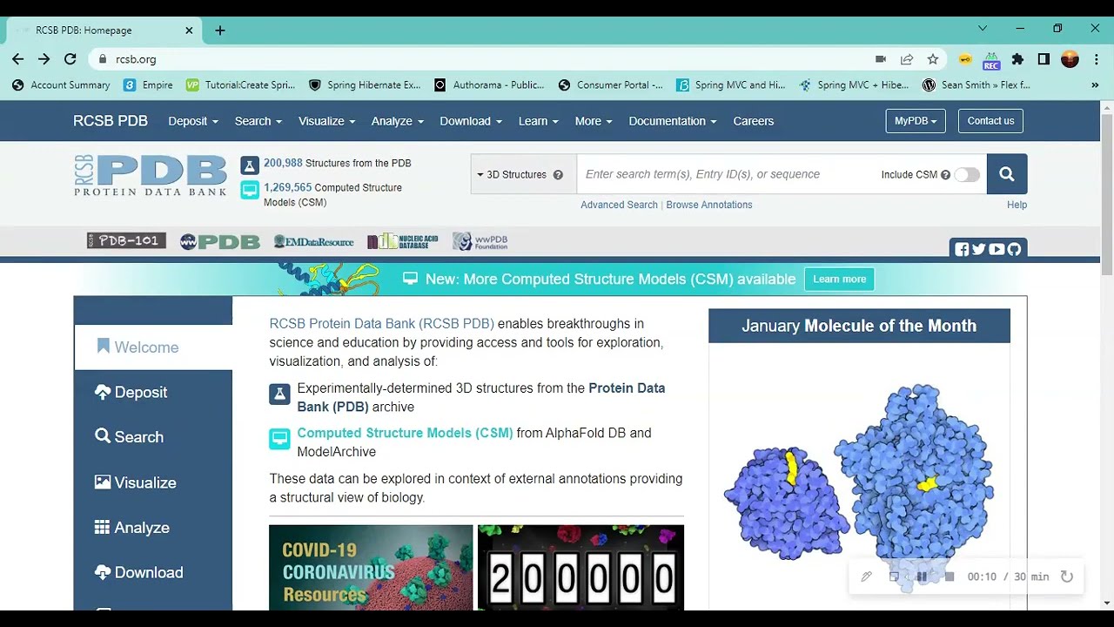Screen dimensions: 1114x627
Task: Click the EMDataResource logo
Action: 313,241
